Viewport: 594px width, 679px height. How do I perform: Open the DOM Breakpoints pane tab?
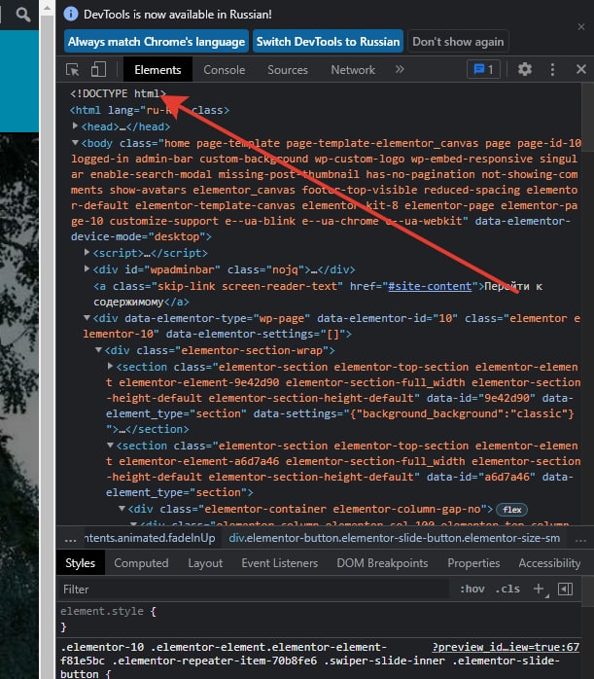(x=382, y=563)
